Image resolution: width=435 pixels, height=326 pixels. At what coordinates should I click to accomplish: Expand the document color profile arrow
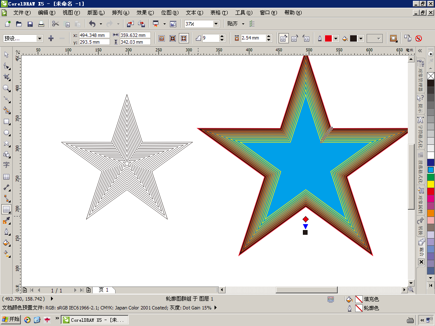pos(215,307)
